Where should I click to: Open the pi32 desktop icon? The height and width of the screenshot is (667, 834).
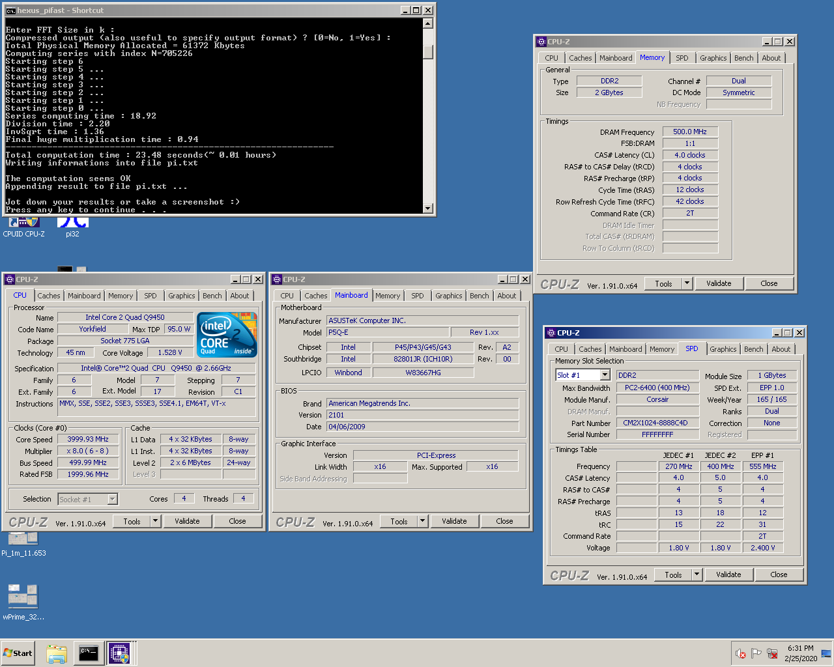[x=72, y=225]
